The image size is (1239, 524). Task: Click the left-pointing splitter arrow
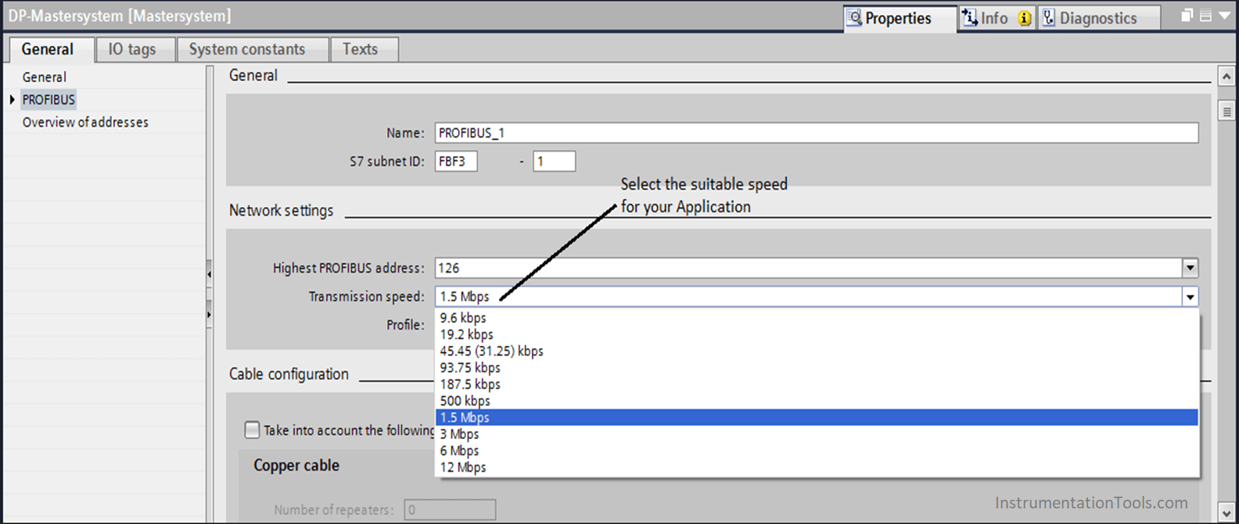(x=209, y=274)
